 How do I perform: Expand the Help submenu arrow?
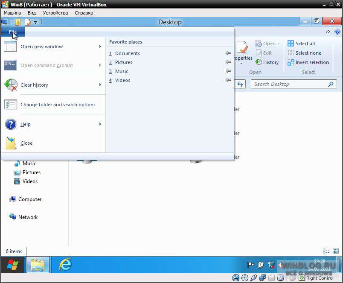pyautogui.click(x=100, y=124)
